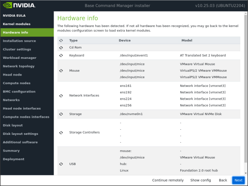248x186 pixels.
Task: Click the Cd Rom type label
Action: (x=75, y=48)
